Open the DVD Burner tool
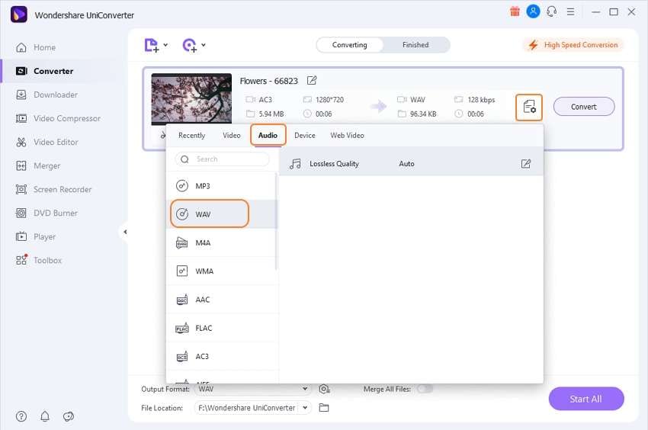 click(47, 213)
